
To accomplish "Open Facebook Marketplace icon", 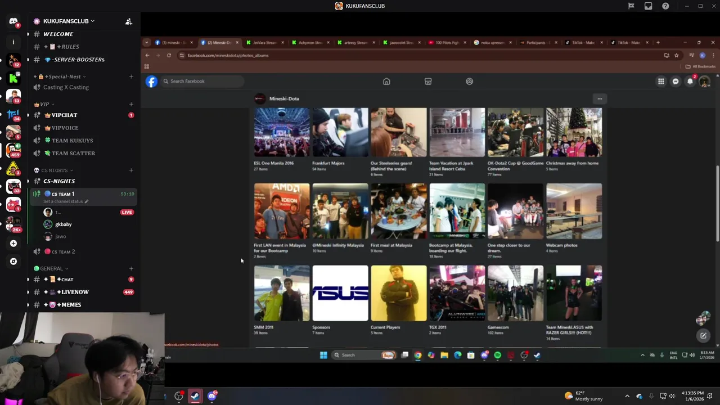I will click(x=428, y=82).
